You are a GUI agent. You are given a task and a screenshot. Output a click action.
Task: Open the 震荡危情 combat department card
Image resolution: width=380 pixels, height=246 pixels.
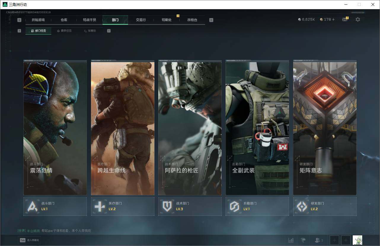(x=55, y=128)
